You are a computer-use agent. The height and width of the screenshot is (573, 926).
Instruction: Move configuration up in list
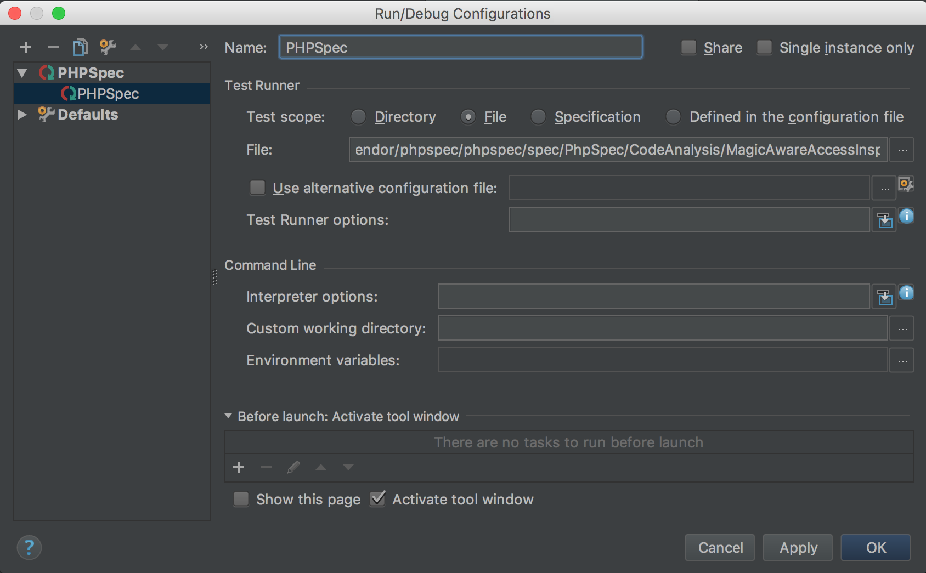tap(135, 47)
